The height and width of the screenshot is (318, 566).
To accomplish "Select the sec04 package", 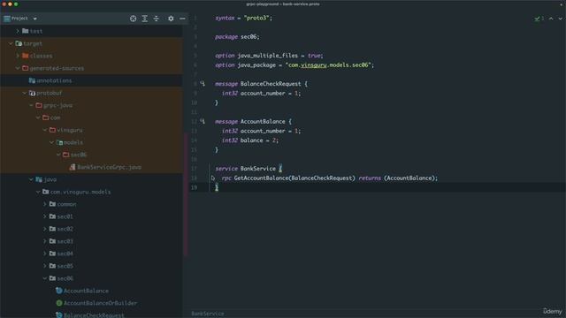I will [65, 254].
